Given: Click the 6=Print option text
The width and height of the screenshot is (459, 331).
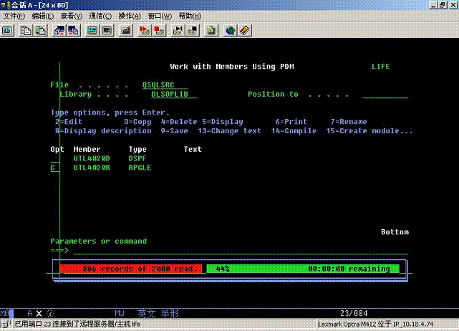Looking at the screenshot, I should point(291,122).
